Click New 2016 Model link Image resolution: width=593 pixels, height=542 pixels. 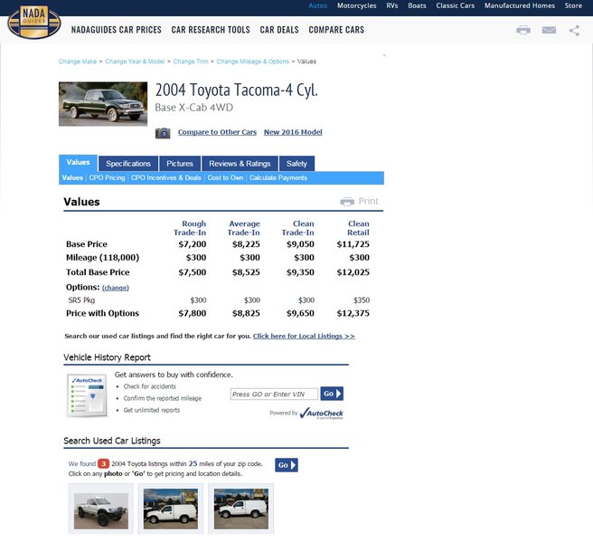(293, 132)
